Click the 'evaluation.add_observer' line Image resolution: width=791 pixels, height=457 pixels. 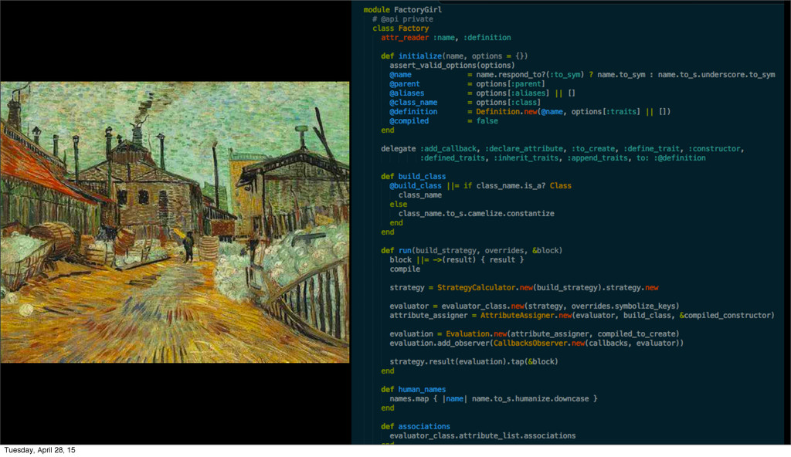pyautogui.click(x=537, y=343)
